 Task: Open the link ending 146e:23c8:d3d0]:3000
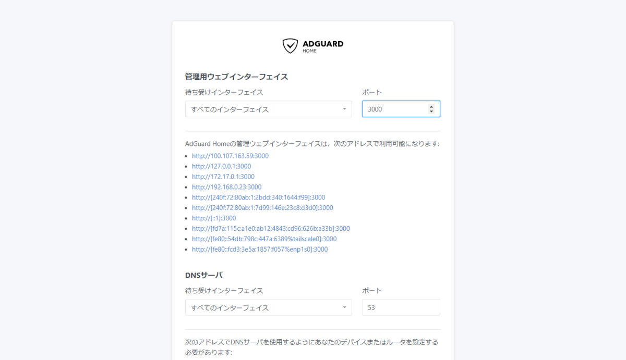click(262, 208)
